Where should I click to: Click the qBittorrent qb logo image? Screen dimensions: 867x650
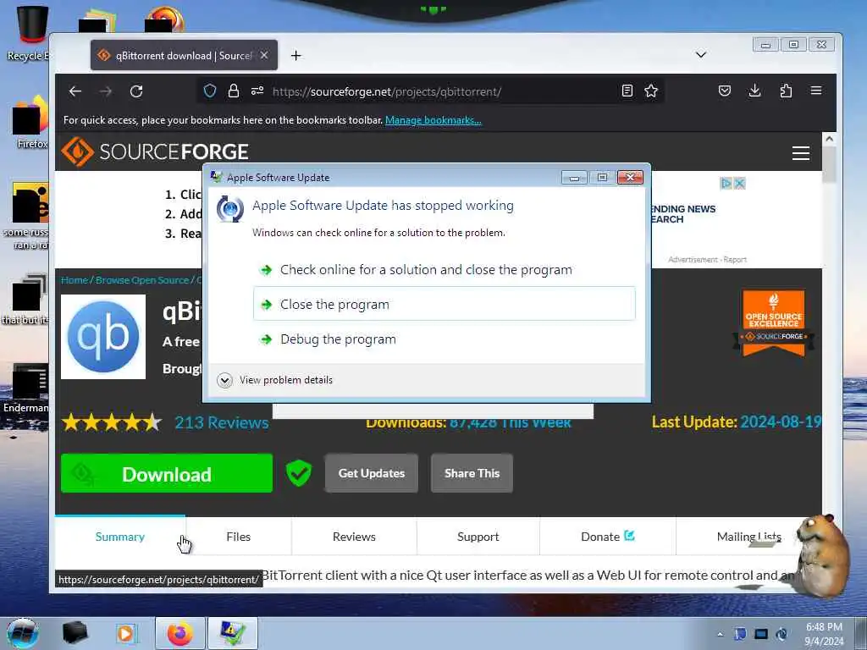pos(103,337)
